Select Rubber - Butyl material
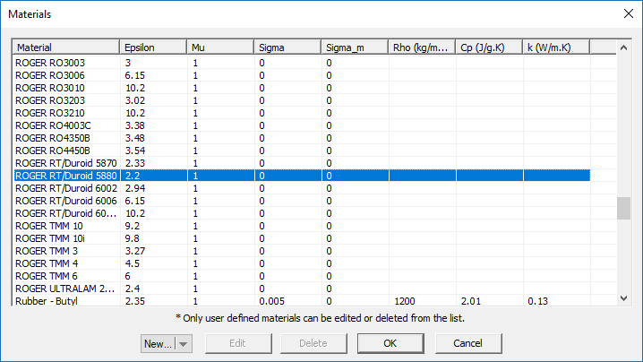Screen dimensions: 643x362 (47, 301)
